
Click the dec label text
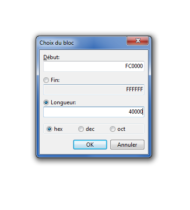click(90, 129)
